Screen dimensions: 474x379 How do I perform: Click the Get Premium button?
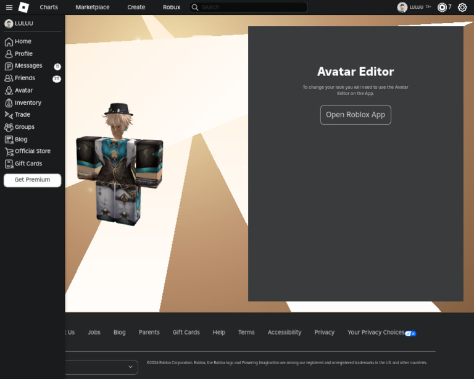tap(32, 180)
